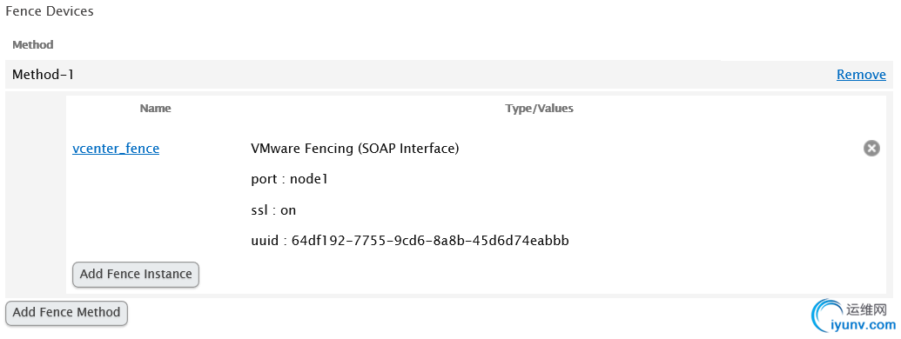Open the vcenter_fence device link
Screen dimensions: 901x339
tap(116, 149)
